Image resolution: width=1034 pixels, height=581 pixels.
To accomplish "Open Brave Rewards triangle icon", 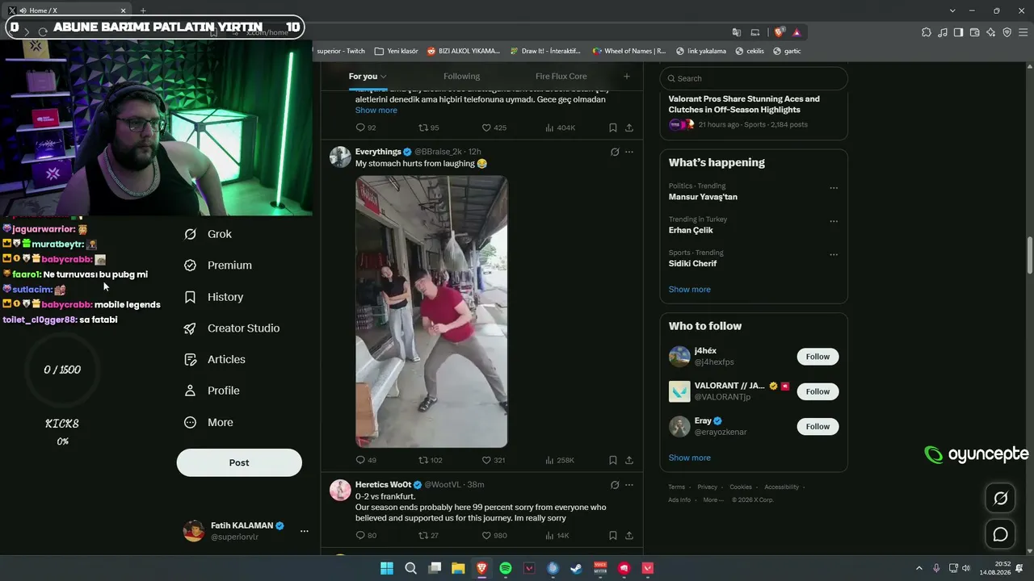I will pyautogui.click(x=797, y=32).
